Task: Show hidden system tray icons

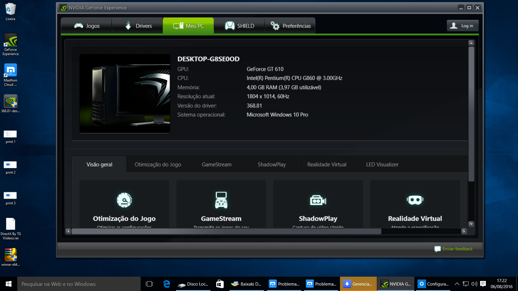Action: point(457,284)
